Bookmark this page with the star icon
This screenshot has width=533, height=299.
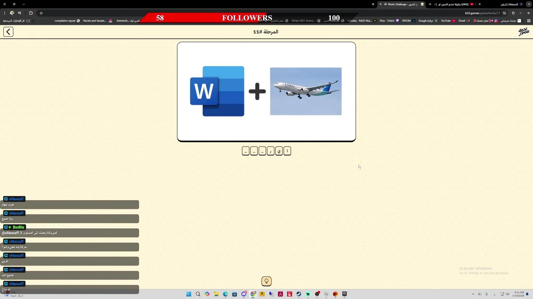pyautogui.click(x=41, y=13)
